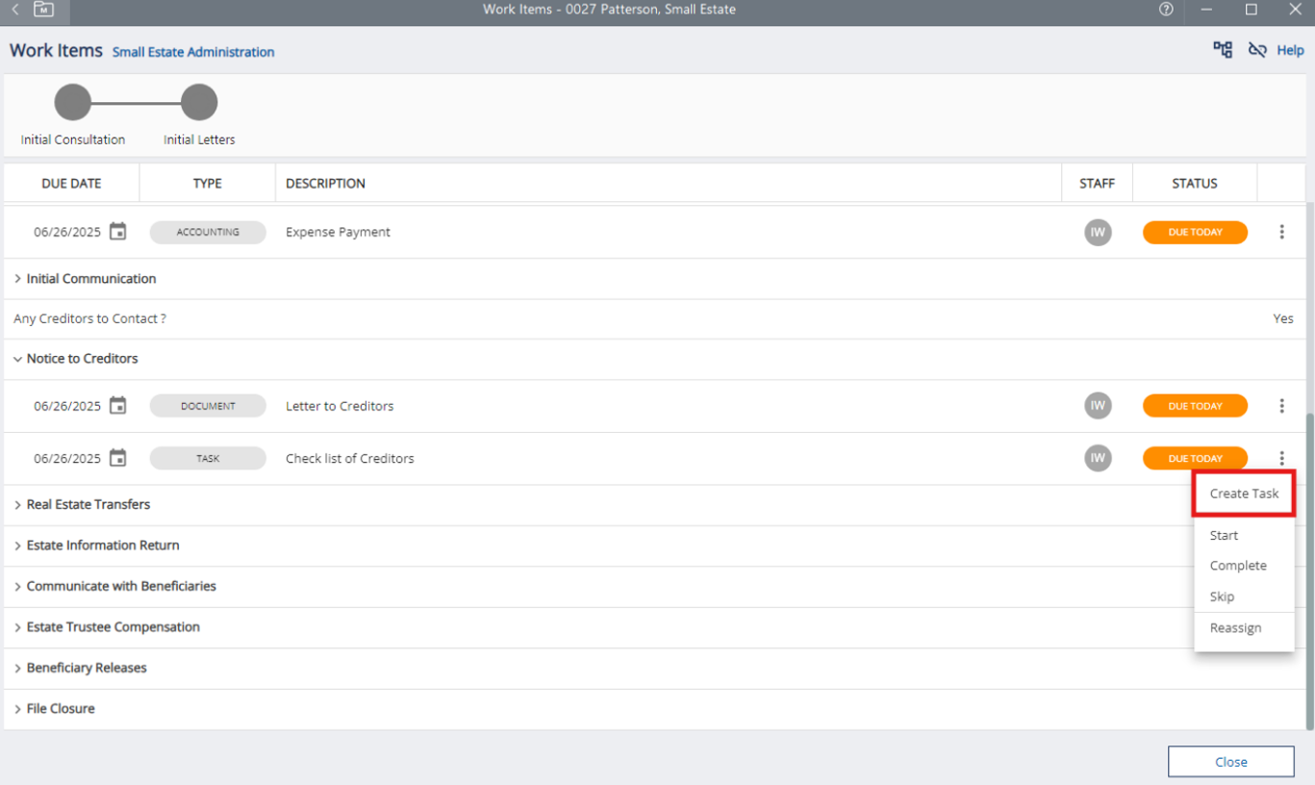This screenshot has width=1315, height=785.
Task: Open three-dot menu for Expense Payment row
Action: (x=1281, y=232)
